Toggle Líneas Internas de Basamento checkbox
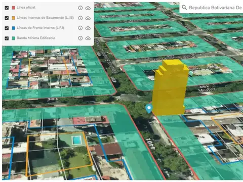The width and height of the screenshot is (243, 182). [7, 18]
